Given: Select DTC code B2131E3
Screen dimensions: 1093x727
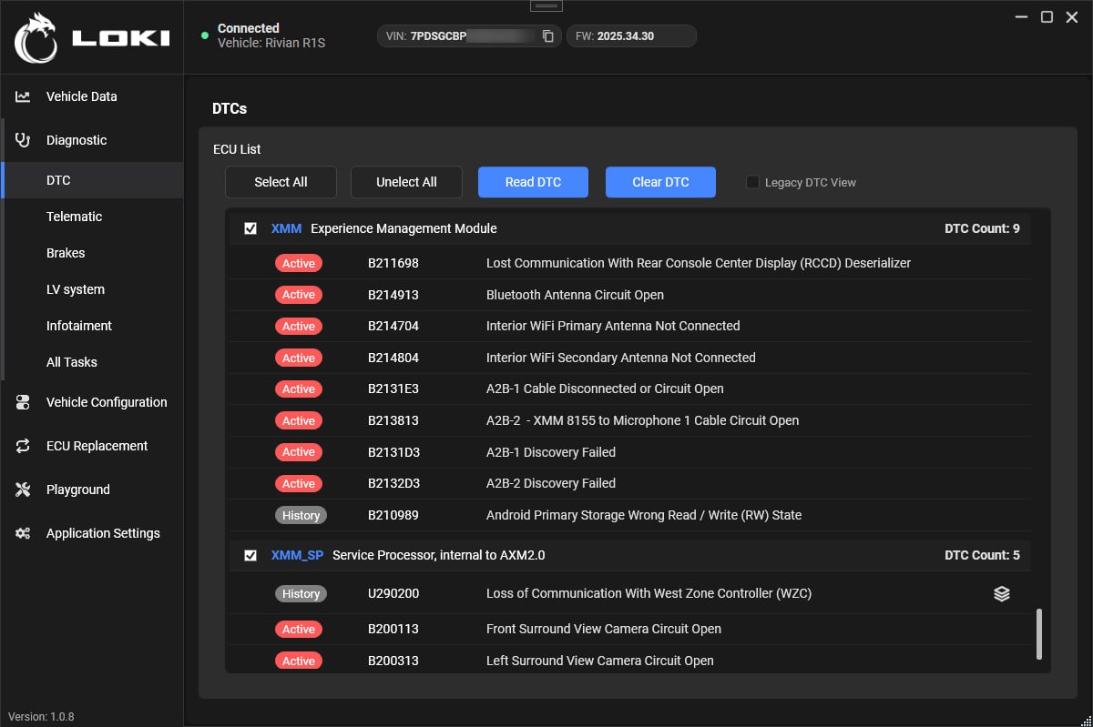Looking at the screenshot, I should pyautogui.click(x=393, y=389).
